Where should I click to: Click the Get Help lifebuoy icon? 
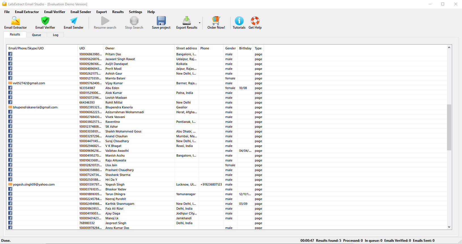tap(255, 21)
